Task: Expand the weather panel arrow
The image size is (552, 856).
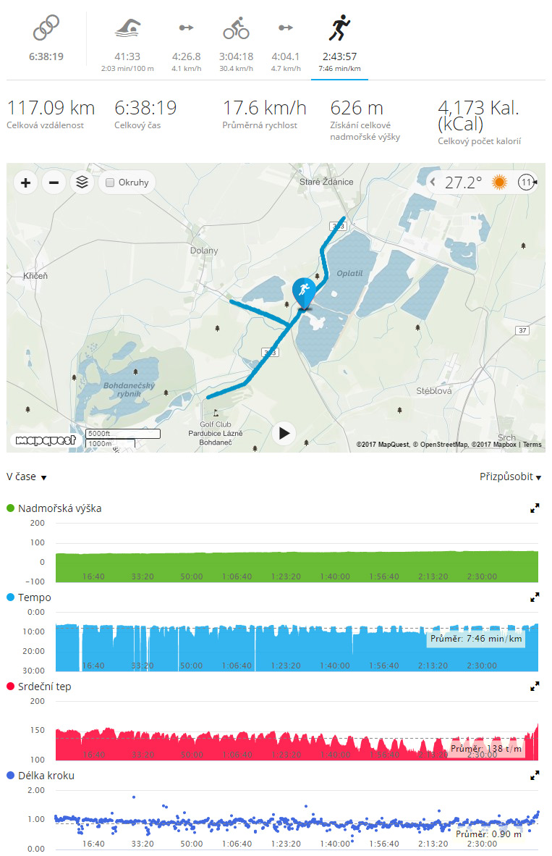Action: click(433, 182)
